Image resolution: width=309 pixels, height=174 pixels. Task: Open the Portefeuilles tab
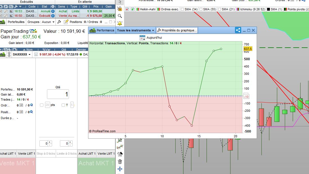point(16,22)
